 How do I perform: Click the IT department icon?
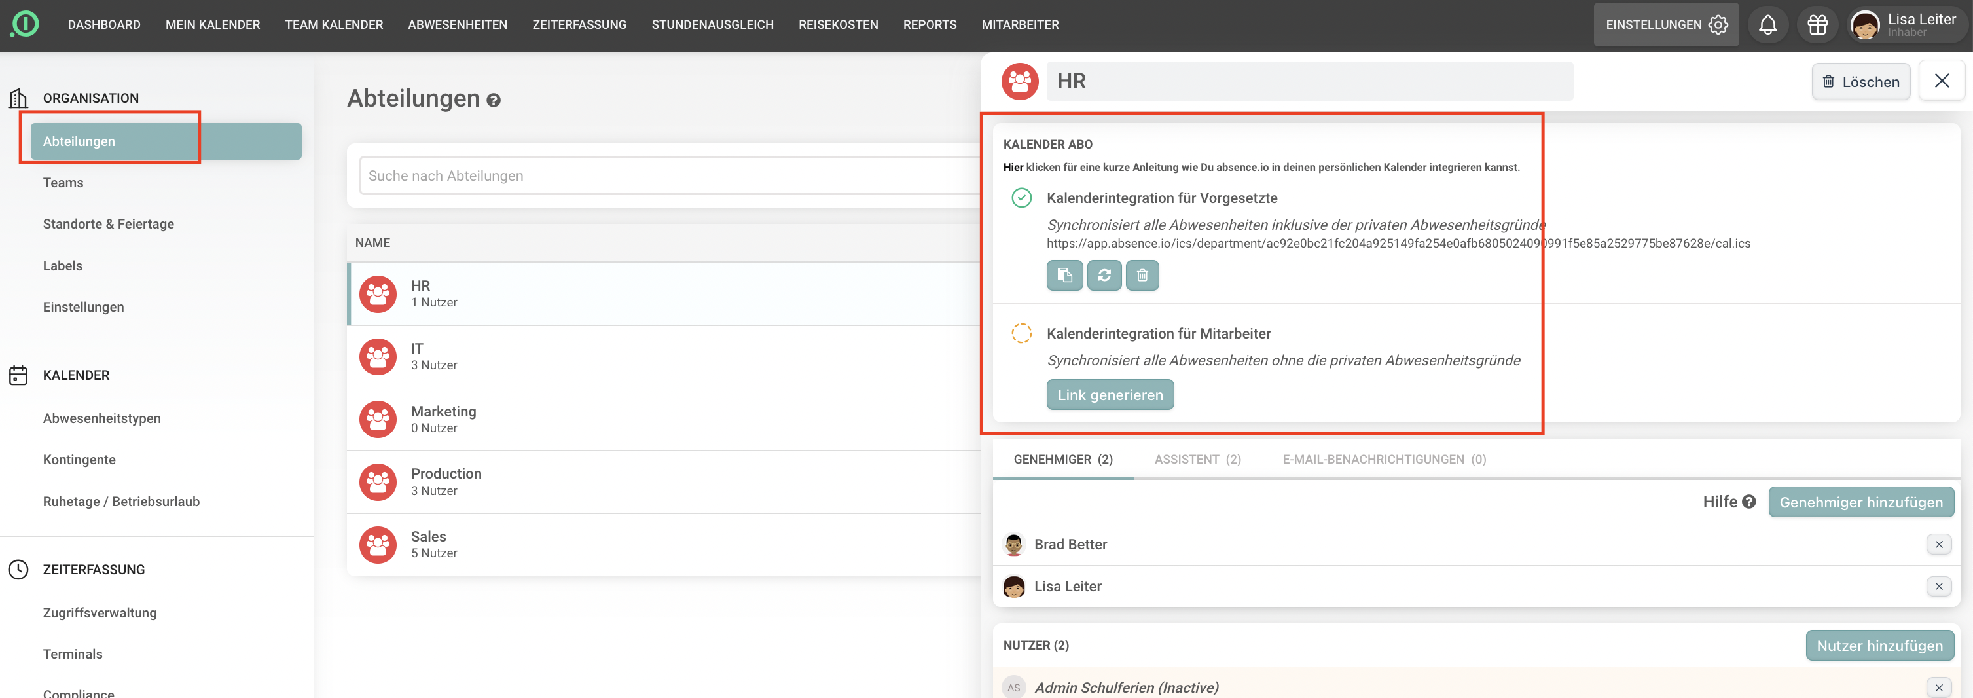378,357
